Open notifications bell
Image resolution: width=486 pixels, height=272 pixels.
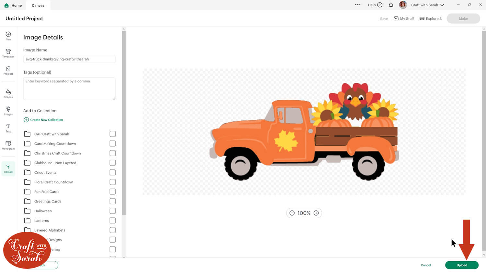[391, 5]
